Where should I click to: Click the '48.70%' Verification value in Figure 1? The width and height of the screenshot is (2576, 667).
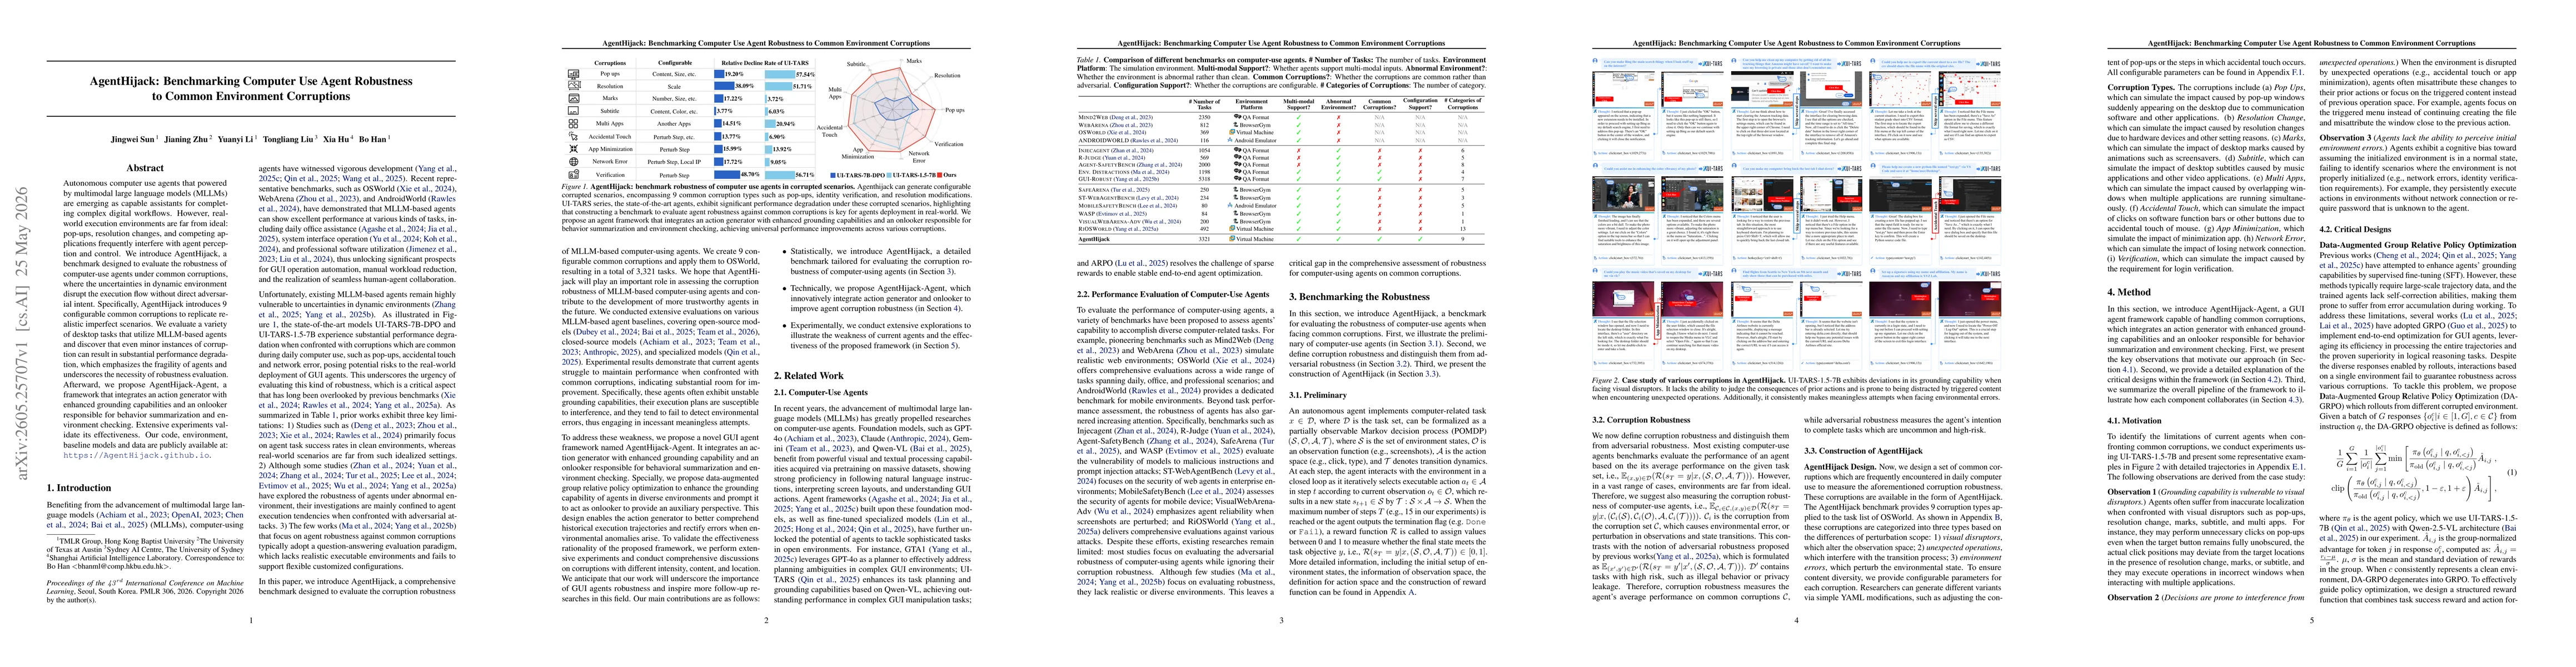(x=749, y=174)
